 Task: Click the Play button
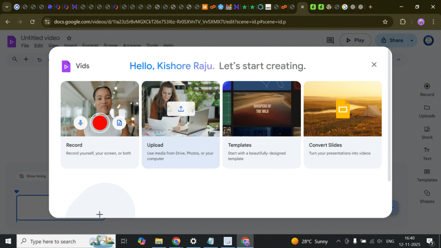coord(355,40)
